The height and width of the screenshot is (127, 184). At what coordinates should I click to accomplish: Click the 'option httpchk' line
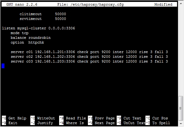(27, 42)
